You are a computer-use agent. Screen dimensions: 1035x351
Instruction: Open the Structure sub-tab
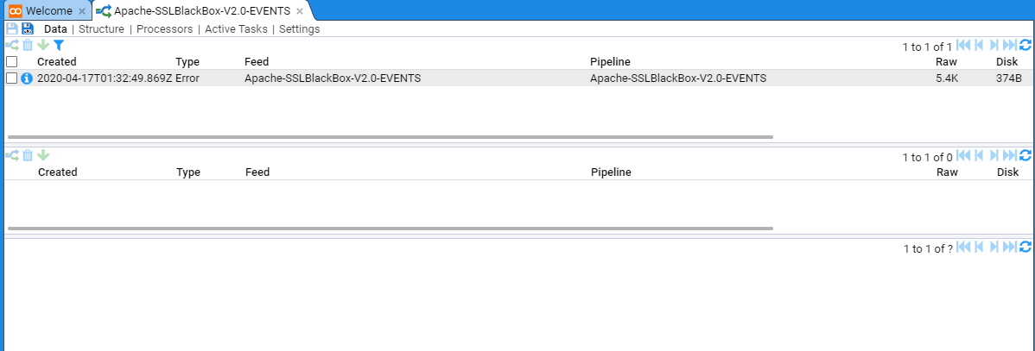(x=101, y=29)
